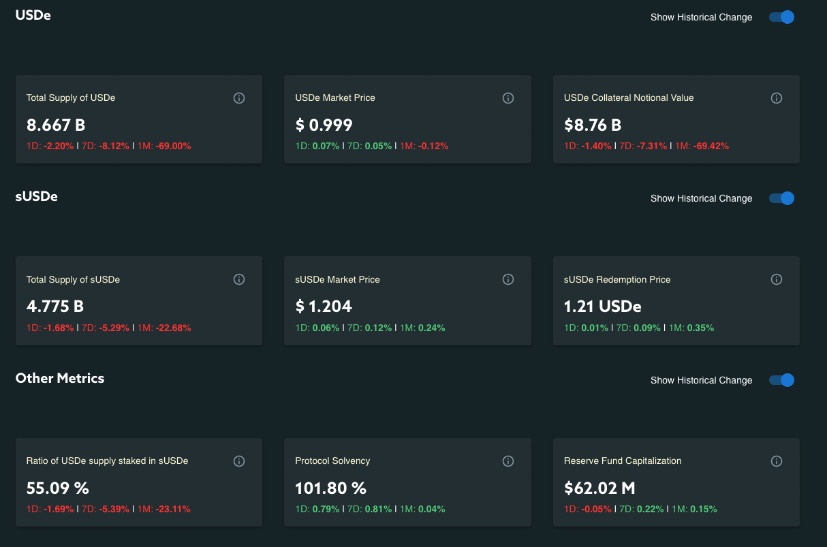Show info for Total Supply of sUSDe
This screenshot has width=827, height=547.
239,279
